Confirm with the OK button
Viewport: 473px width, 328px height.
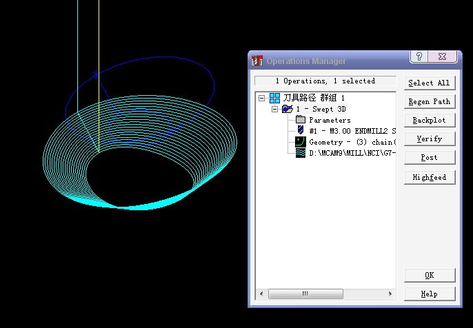[x=430, y=275]
